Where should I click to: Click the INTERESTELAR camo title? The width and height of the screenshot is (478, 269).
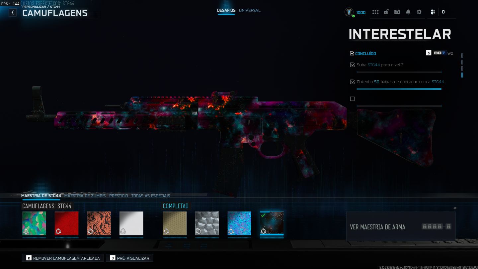point(400,34)
